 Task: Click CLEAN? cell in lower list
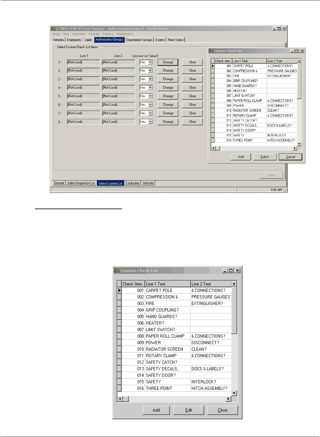tap(211, 349)
